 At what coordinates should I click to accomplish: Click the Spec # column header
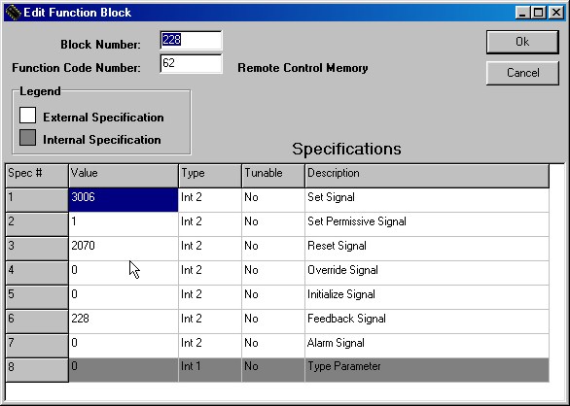coord(37,176)
